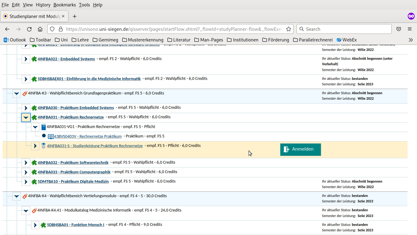
Task: Expand 4INFBA033 Praktikum Computergraphik
Action: coord(26,172)
